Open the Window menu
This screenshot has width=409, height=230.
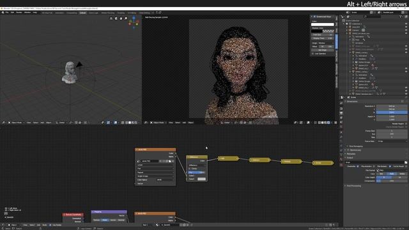coord(27,12)
